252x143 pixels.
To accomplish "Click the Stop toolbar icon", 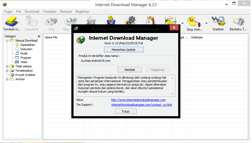I will coord(51,21).
